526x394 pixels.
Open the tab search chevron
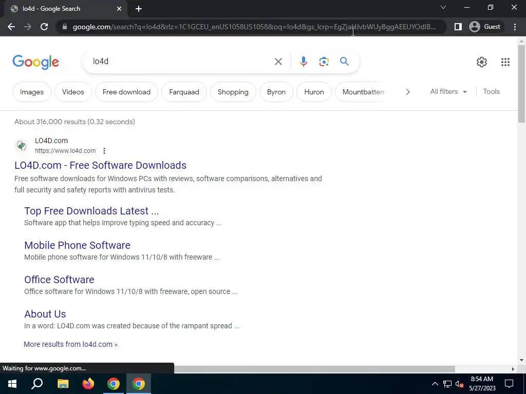click(443, 7)
